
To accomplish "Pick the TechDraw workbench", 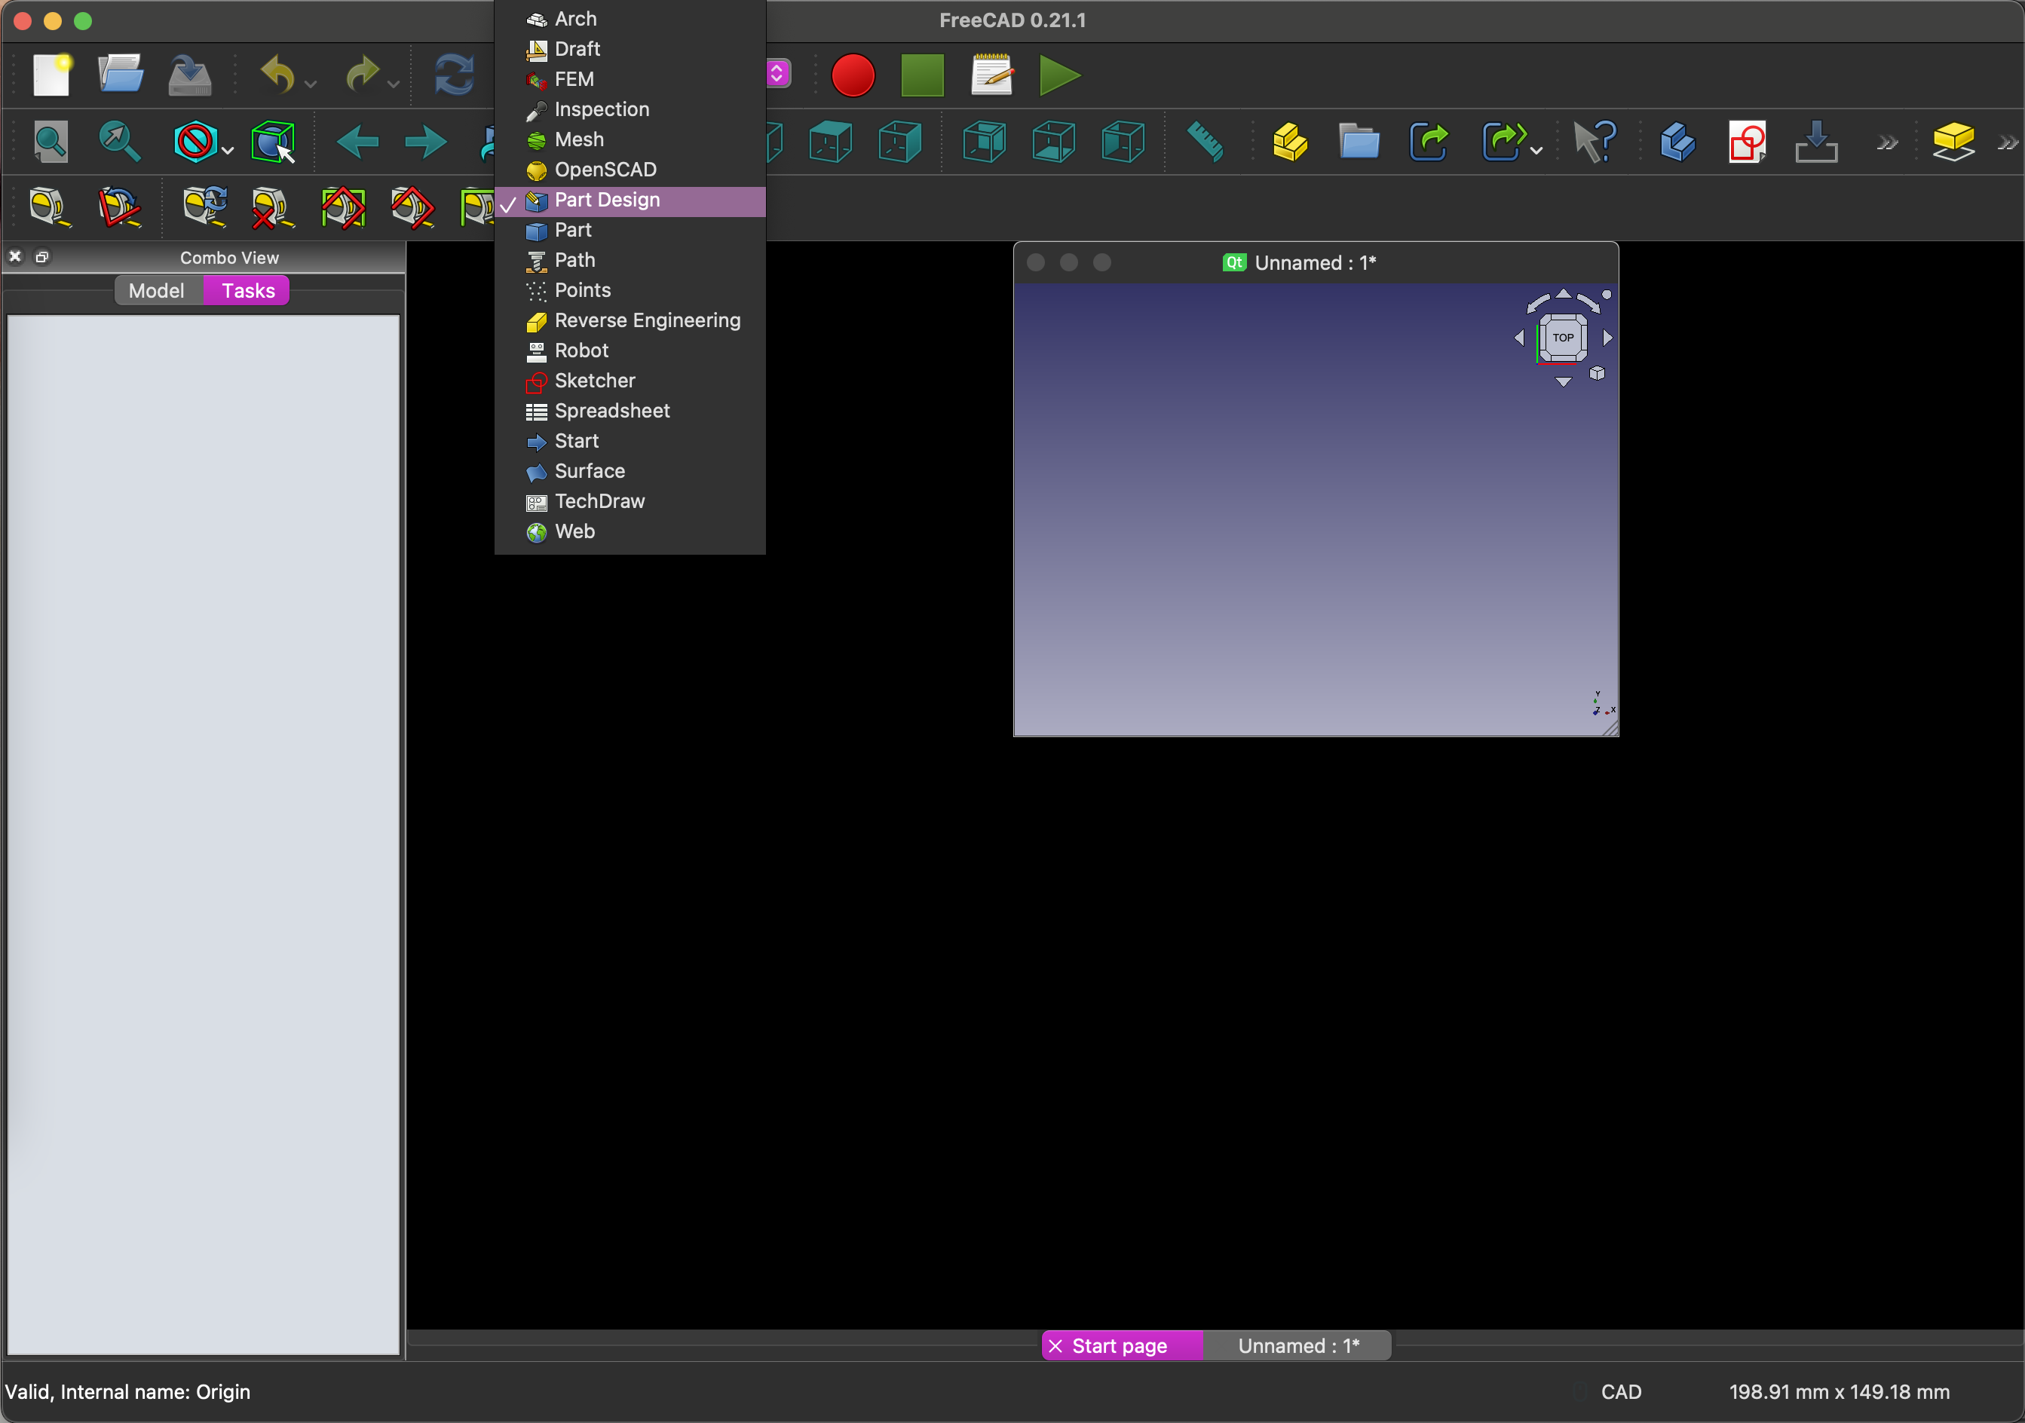I will click(630, 502).
